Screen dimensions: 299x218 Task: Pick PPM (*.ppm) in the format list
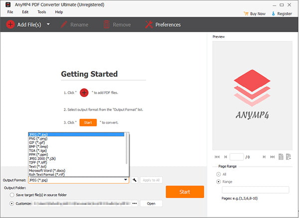coord(76,154)
